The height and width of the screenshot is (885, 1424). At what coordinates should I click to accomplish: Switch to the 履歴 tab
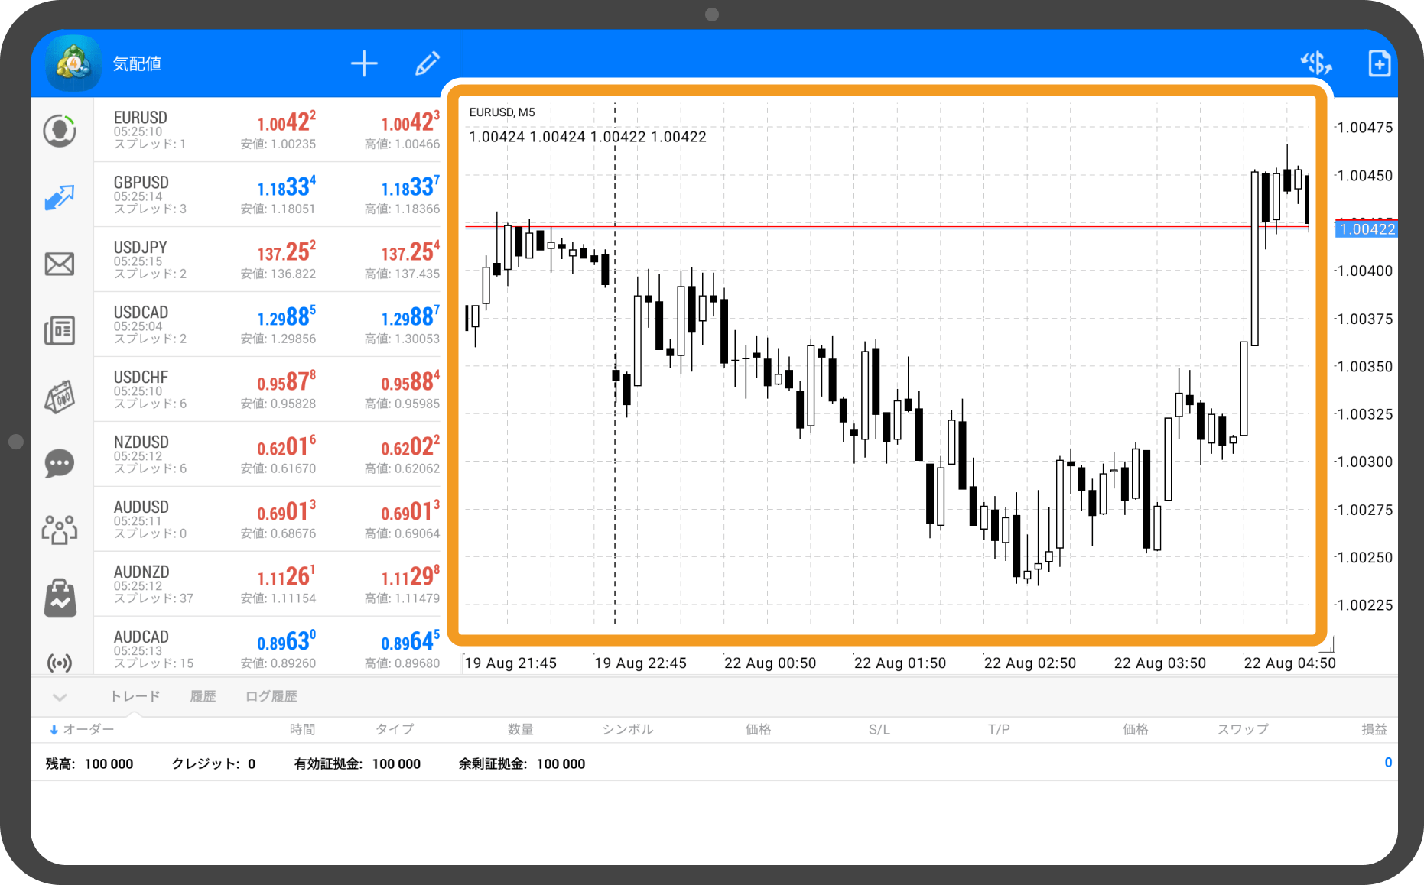(203, 696)
